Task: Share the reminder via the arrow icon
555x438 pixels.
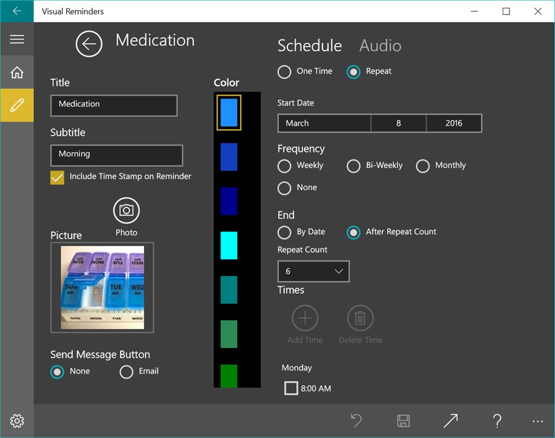Action: [450, 421]
